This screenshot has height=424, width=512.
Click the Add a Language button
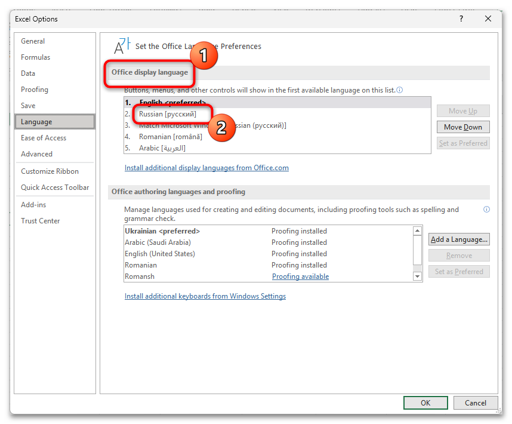pyautogui.click(x=459, y=239)
